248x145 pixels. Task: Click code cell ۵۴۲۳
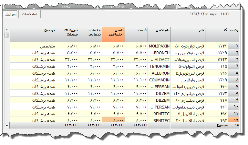(217, 60)
